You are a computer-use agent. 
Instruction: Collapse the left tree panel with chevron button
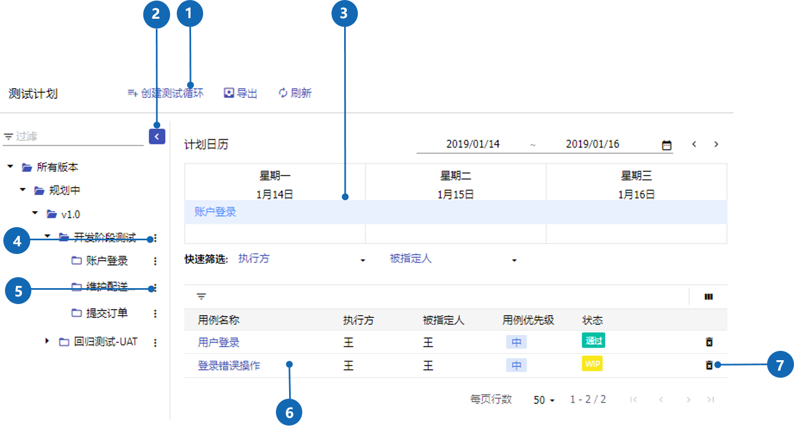(157, 136)
